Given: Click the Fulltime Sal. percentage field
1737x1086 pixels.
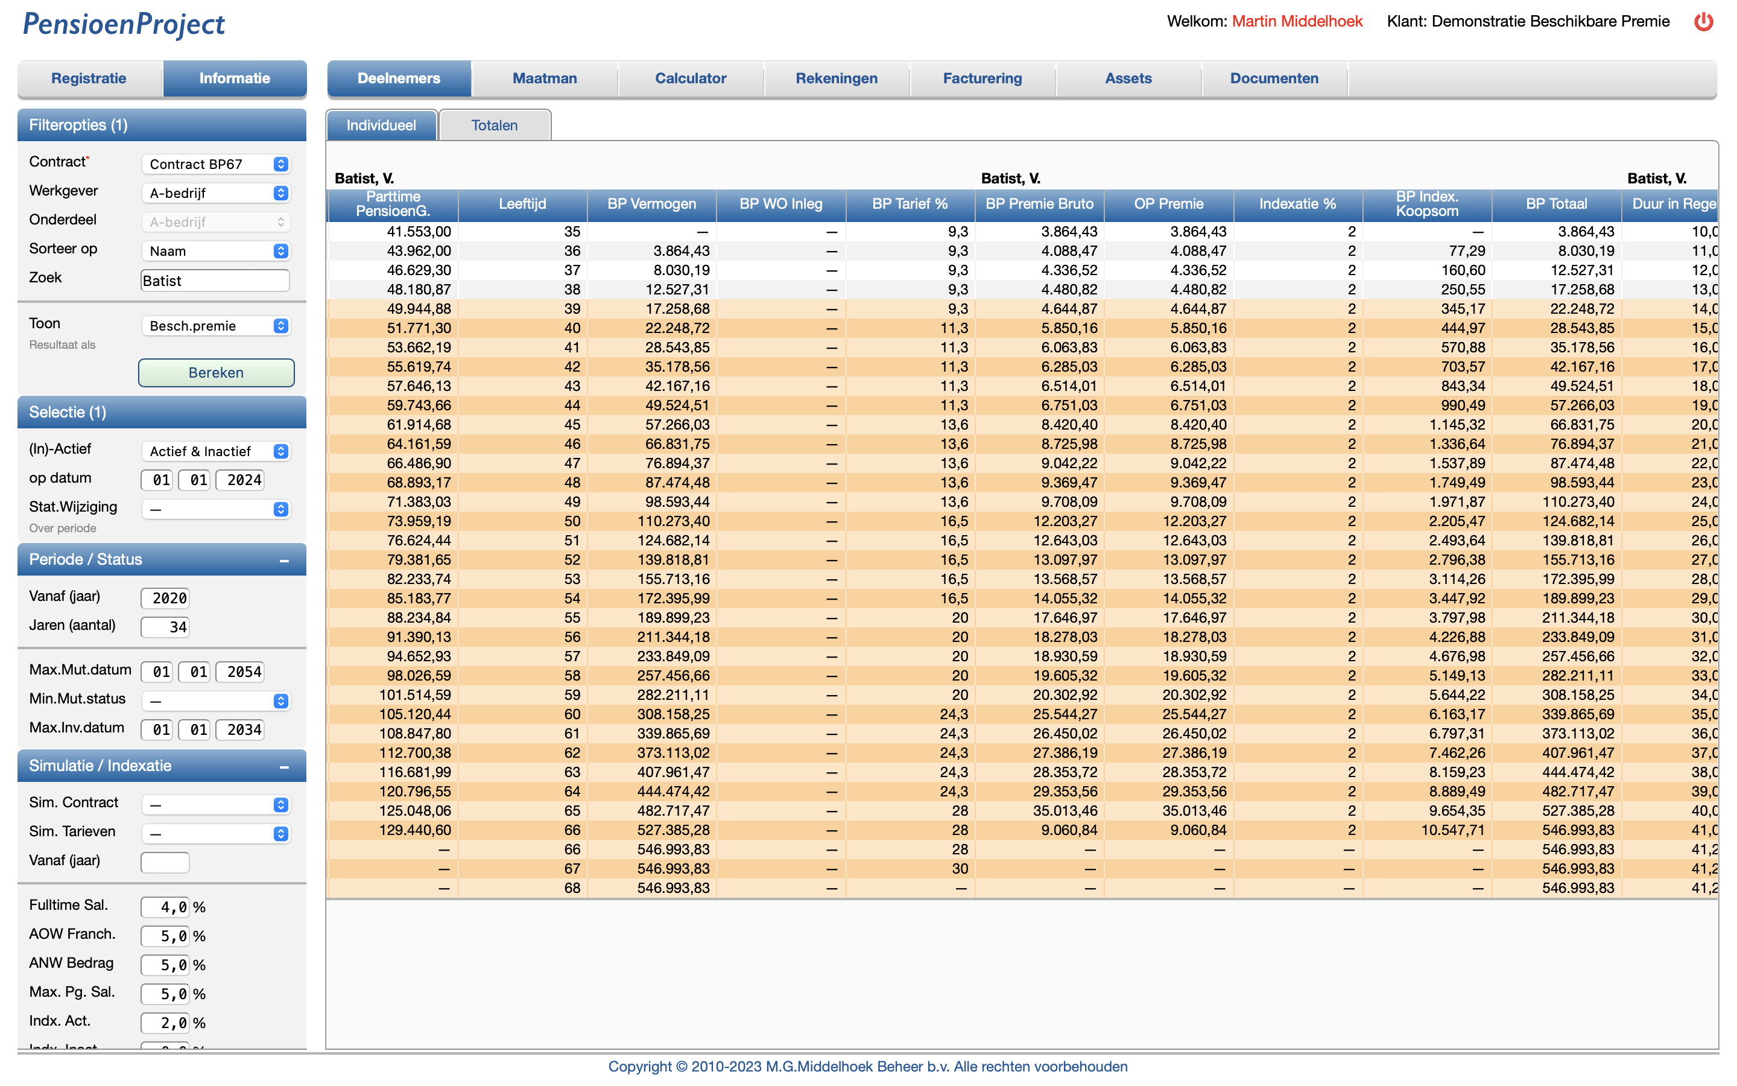Looking at the screenshot, I should (165, 907).
